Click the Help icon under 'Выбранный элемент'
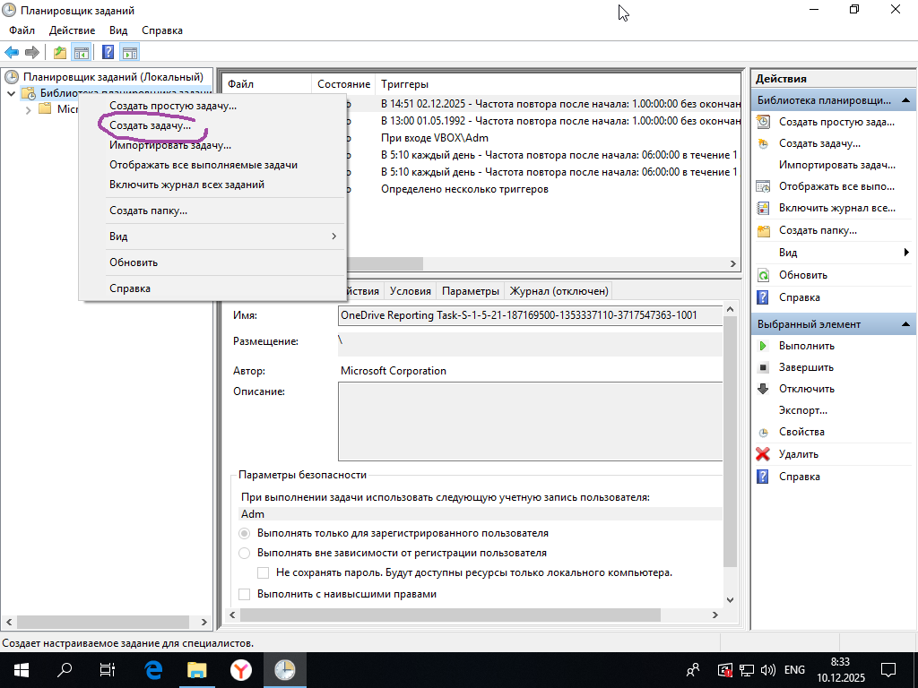 pyautogui.click(x=763, y=477)
